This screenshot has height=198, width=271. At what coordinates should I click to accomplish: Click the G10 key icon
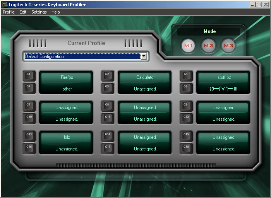point(29,119)
